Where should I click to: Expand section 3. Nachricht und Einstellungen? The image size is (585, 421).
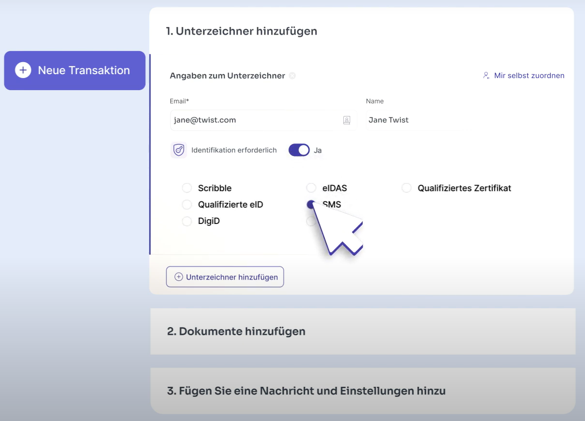pos(363,391)
